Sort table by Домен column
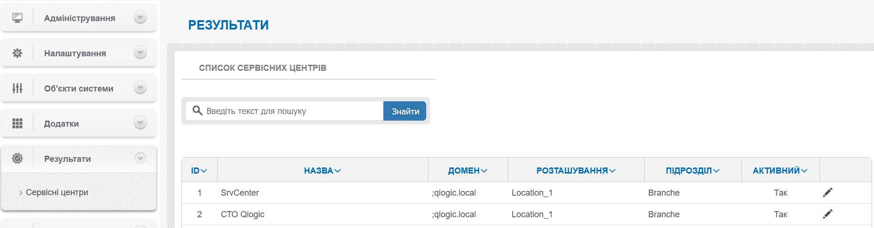Image resolution: width=874 pixels, height=228 pixels. 468,171
